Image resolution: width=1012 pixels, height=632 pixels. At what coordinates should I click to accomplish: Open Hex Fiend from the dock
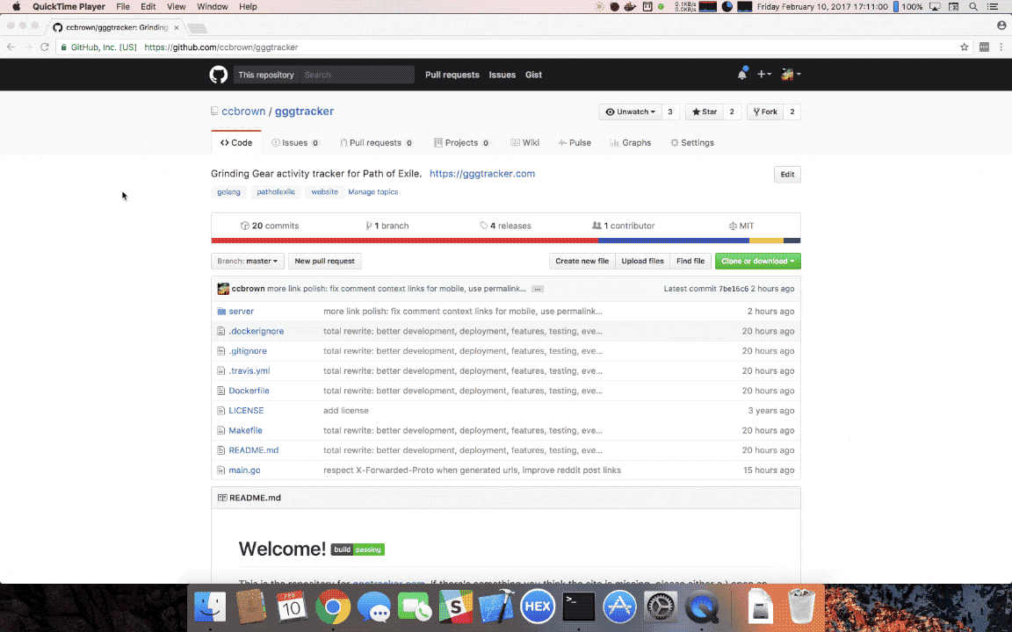538,607
